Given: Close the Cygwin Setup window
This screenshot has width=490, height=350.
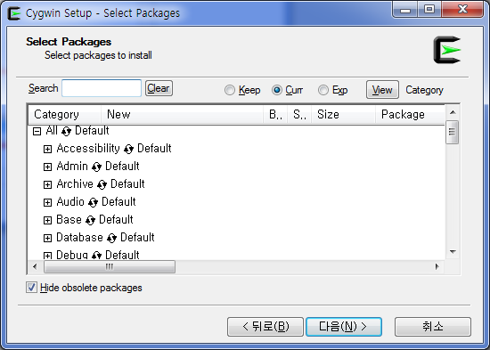Looking at the screenshot, I should [x=462, y=10].
